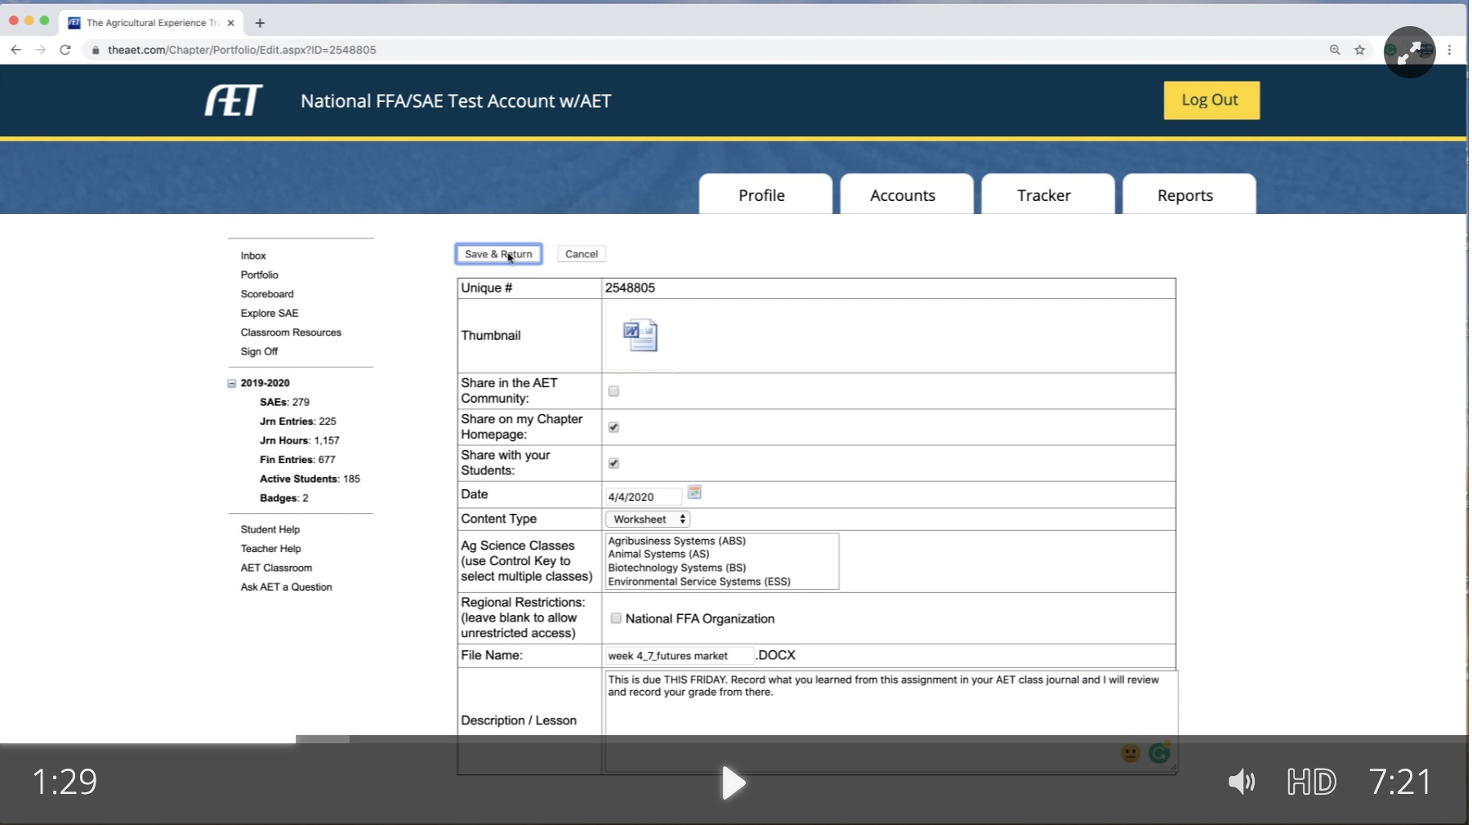Click the browser forward arrow
Screen dimensions: 1472x825
(40, 50)
